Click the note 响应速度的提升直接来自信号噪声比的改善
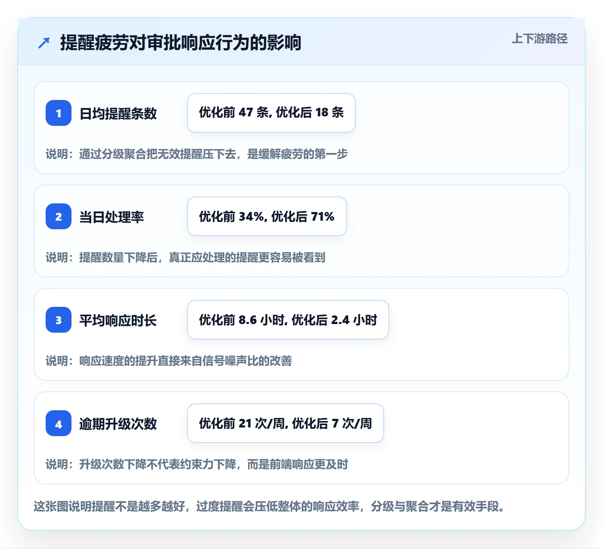 [x=186, y=361]
